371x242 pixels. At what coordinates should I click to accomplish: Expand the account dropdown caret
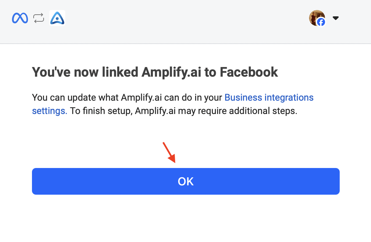click(335, 18)
